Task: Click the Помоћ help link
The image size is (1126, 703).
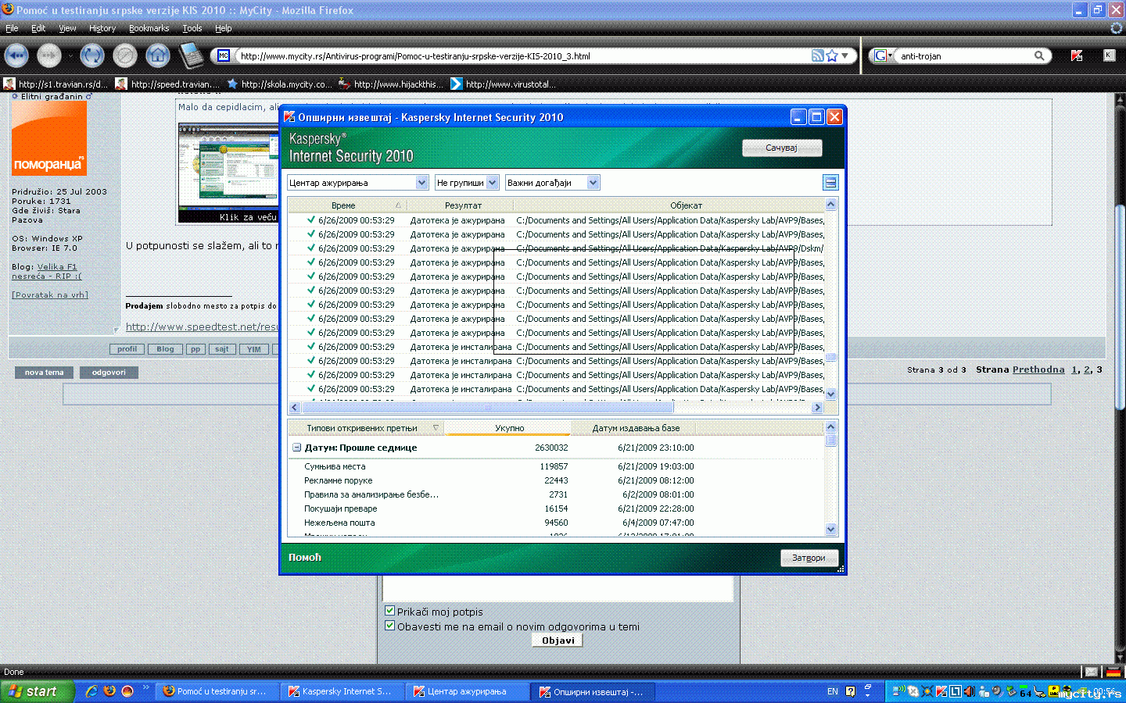Action: coord(305,557)
